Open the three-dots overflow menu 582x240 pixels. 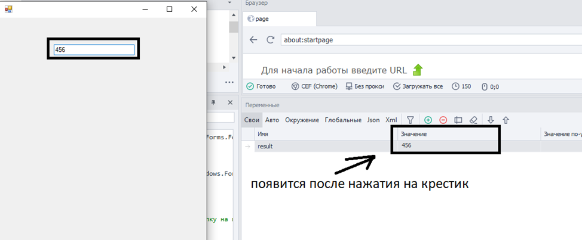tap(229, 82)
